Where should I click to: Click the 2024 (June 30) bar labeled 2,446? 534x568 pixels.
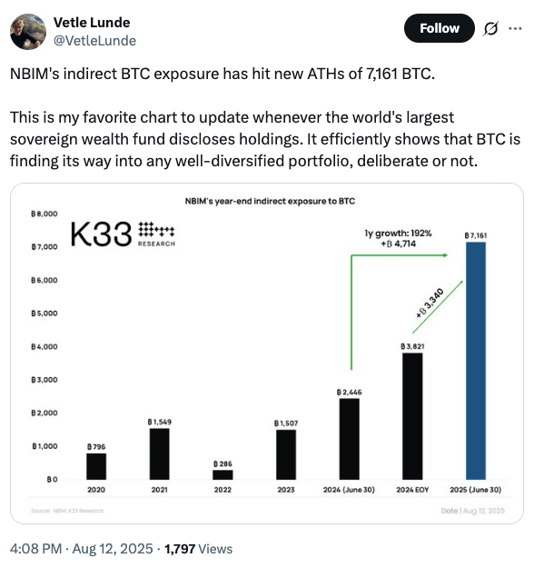pos(350,439)
